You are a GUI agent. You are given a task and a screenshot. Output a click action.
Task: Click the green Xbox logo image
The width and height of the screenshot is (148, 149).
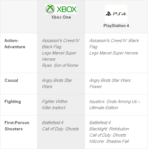coord(61,9)
